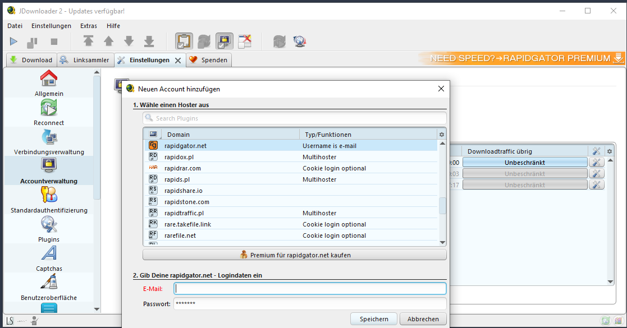This screenshot has height=328, width=627.
Task: Click Premium für rapidgator.net kaufen button
Action: point(294,255)
